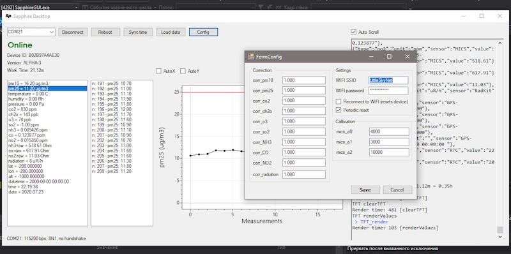Screen dimensions: 511x254
Task: Maximize the FormConfig dialog
Action: 389,57
